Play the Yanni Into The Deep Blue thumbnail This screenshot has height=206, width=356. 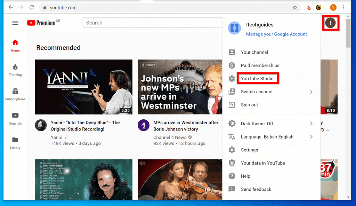[83, 87]
